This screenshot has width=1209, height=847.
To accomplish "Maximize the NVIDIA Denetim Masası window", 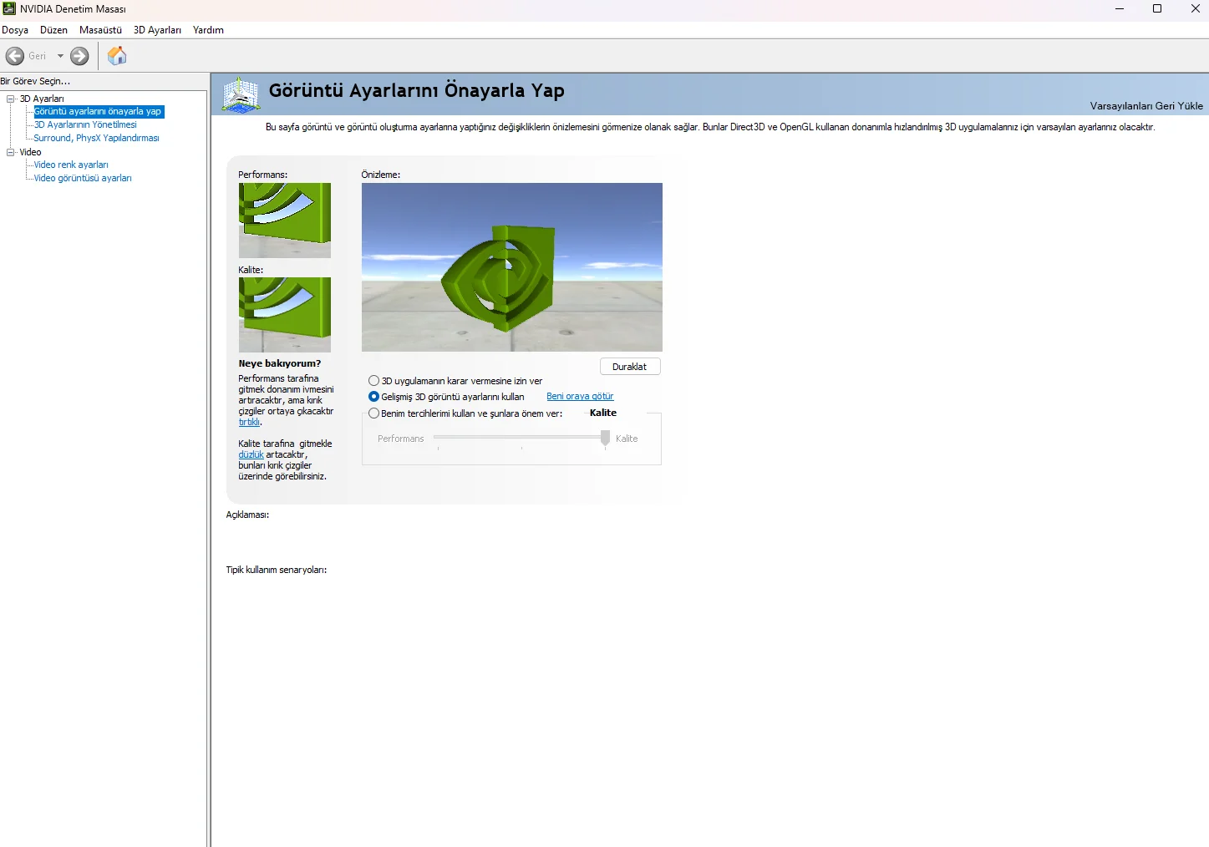I will coord(1157,9).
